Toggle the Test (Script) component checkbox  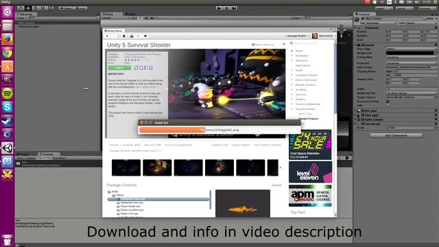coord(363,123)
